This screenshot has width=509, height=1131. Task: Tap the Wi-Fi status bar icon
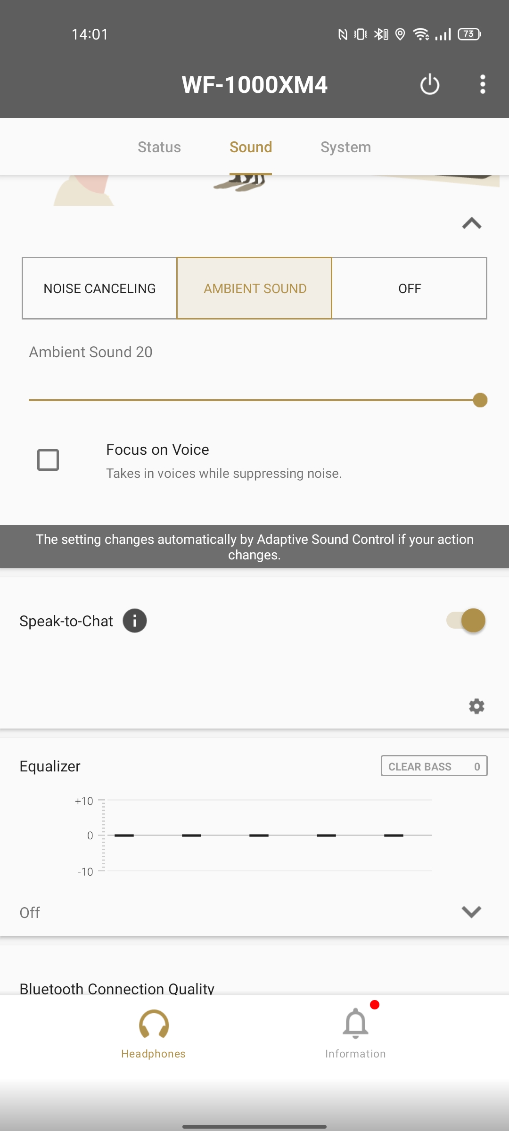pos(420,34)
